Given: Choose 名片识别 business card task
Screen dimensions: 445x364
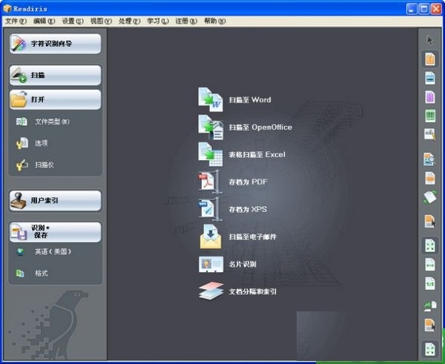Looking at the screenshot, I should (228, 264).
